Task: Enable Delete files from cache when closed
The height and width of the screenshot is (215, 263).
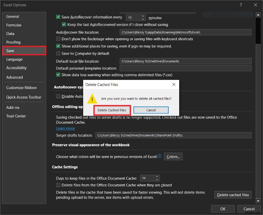Action: tap(58, 185)
